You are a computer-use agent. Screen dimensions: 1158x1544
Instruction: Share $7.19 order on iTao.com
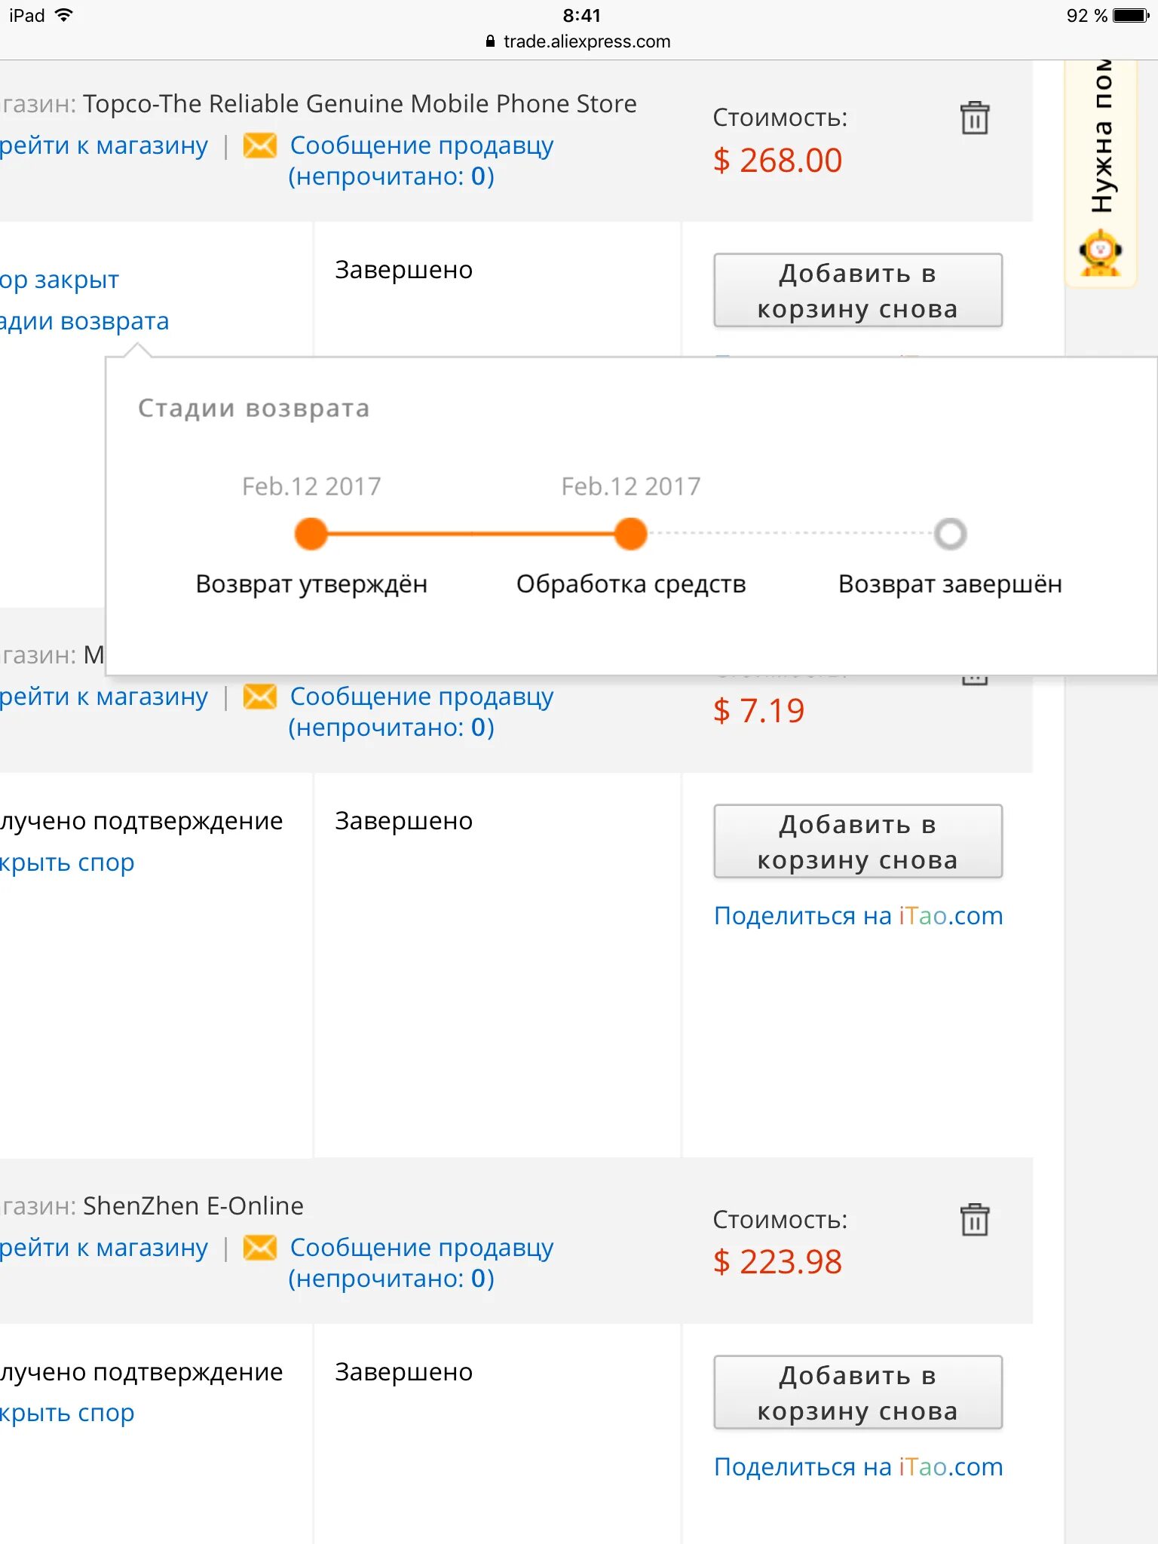(858, 915)
